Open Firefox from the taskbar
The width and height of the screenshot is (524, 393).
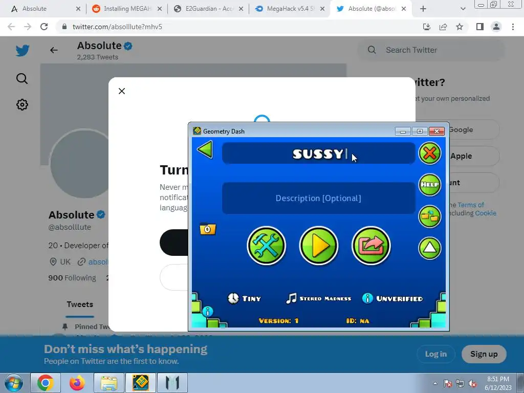click(77, 383)
